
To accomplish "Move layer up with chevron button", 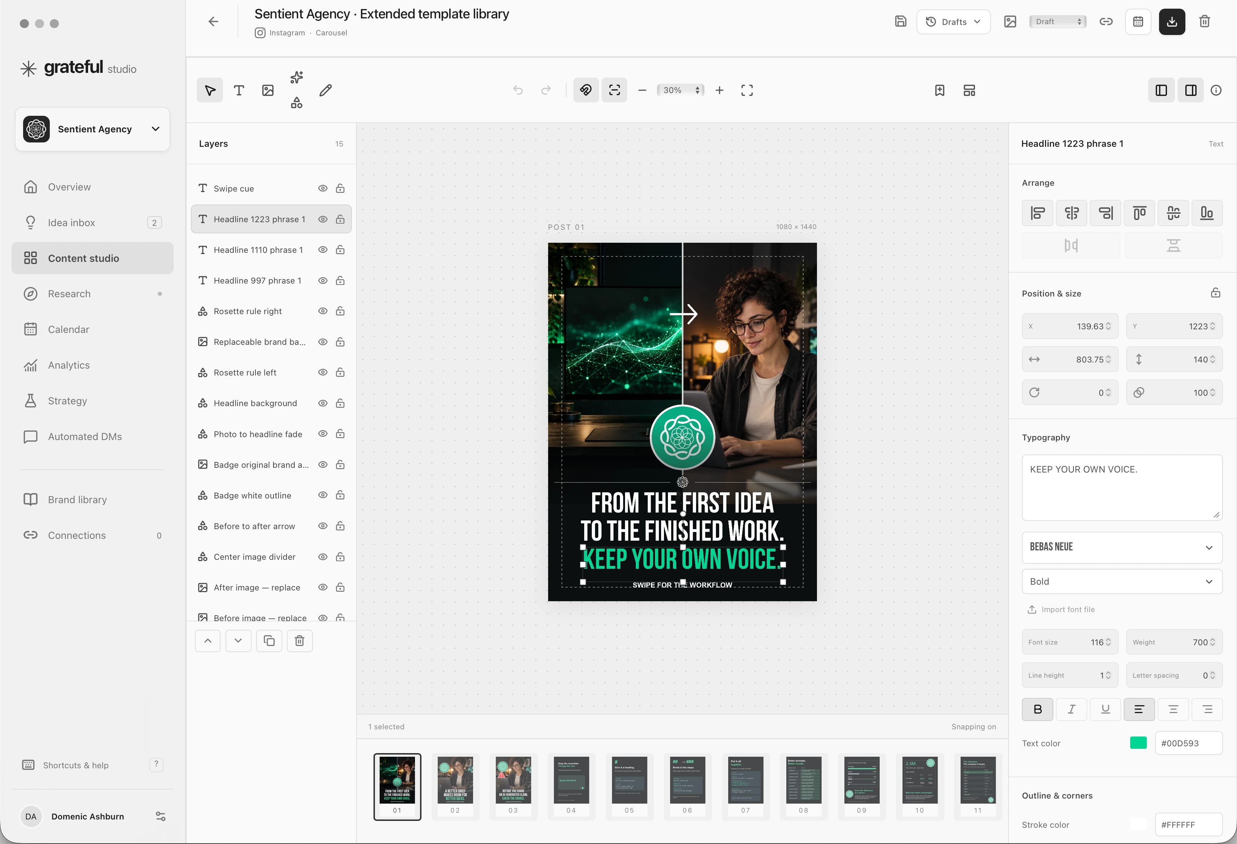I will tap(207, 641).
